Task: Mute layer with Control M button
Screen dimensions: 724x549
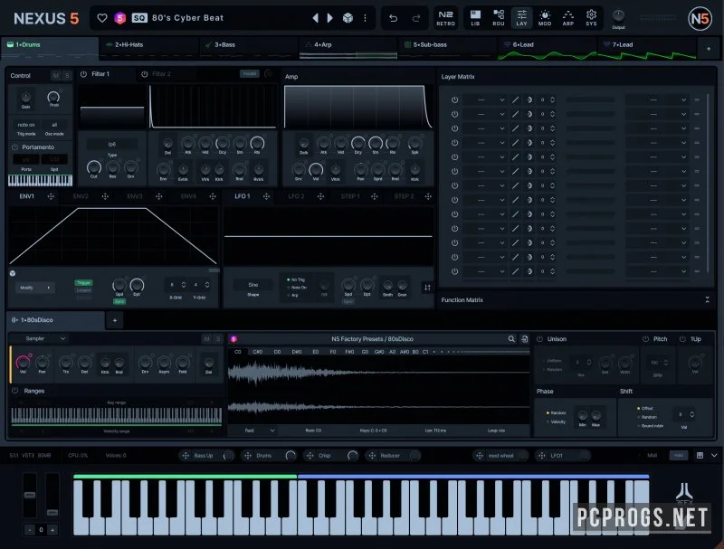Action: tap(56, 75)
